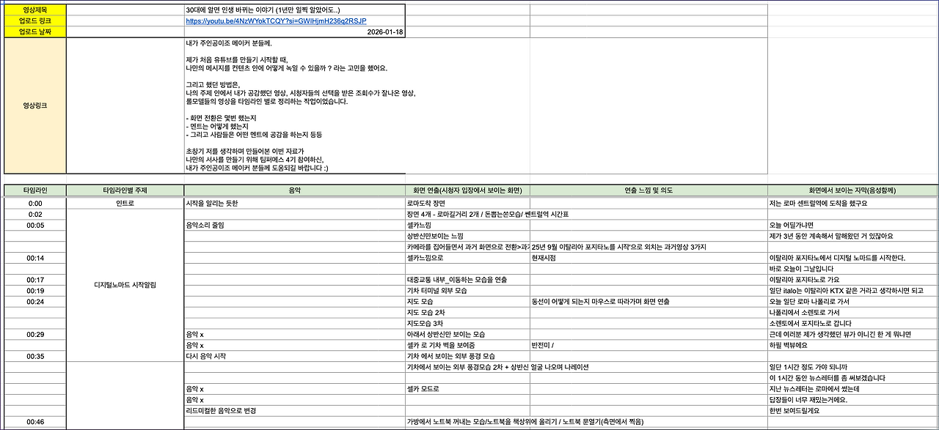Select the 상반신만보이는 느낌 cell
939x430 pixels.
coord(467,236)
